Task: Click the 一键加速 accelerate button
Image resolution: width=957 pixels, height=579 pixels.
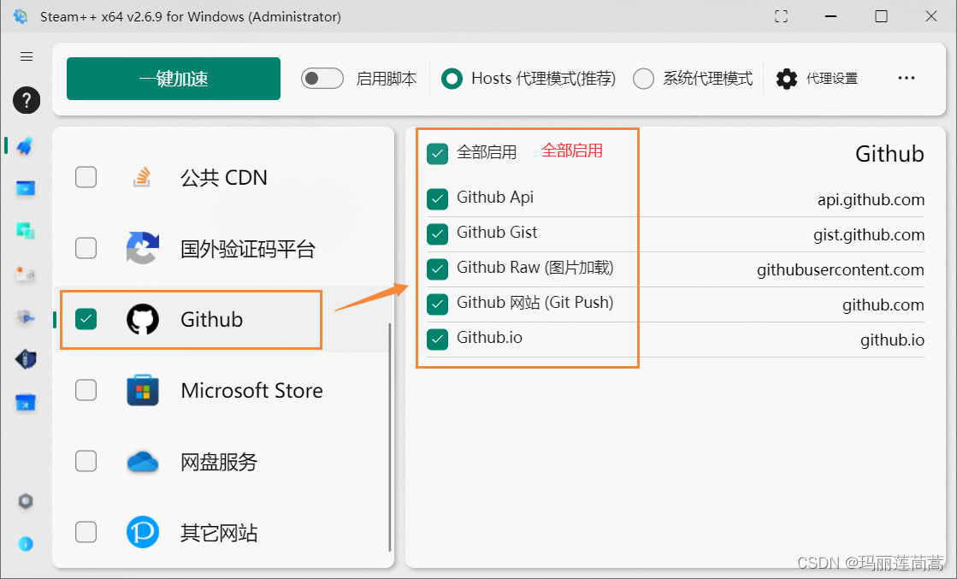Action: tap(174, 79)
